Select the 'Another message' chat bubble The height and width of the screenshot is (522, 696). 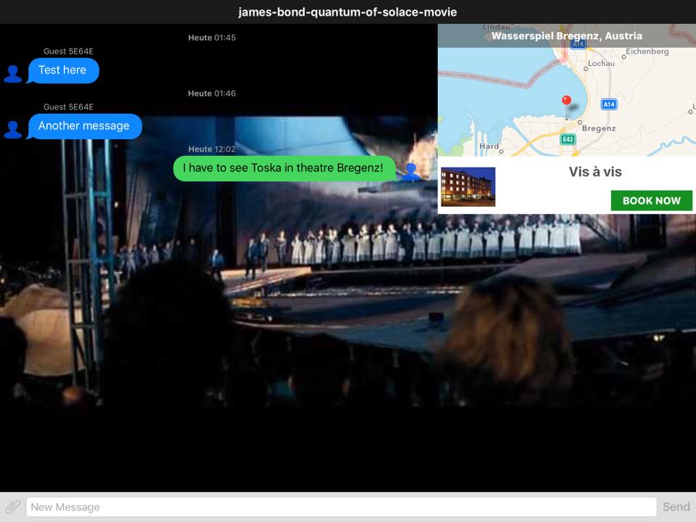(x=84, y=126)
